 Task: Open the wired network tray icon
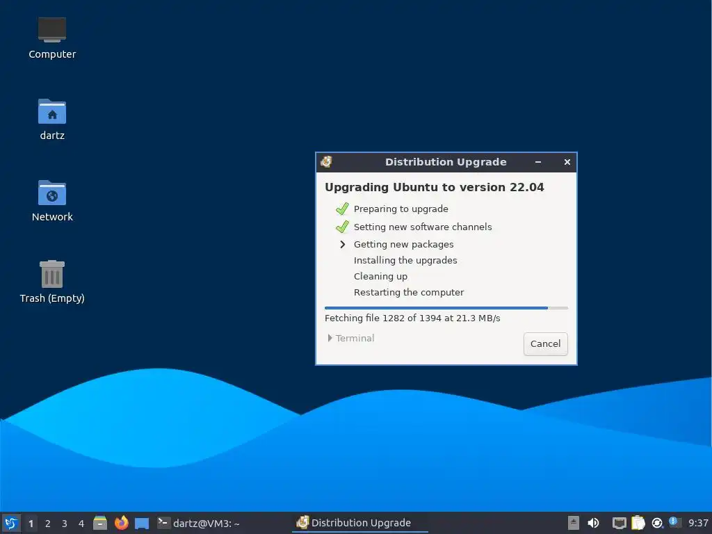[619, 523]
